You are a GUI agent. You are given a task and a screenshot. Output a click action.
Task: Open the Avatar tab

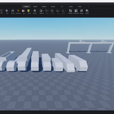53,7
